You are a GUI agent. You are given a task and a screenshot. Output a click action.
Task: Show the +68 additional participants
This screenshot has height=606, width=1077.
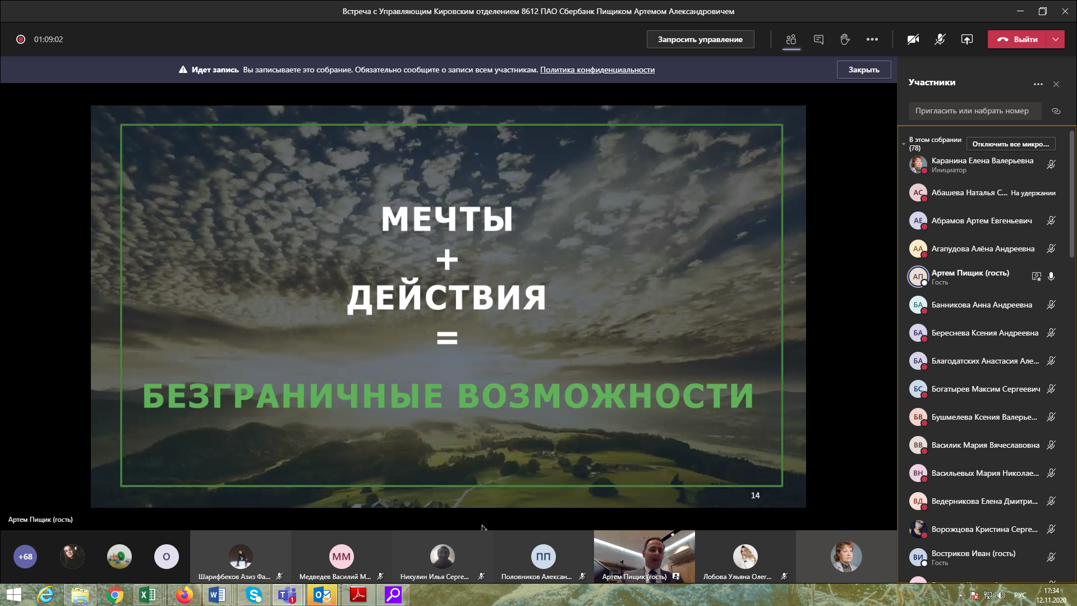tap(25, 557)
